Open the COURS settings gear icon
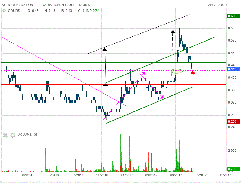 (4, 11)
